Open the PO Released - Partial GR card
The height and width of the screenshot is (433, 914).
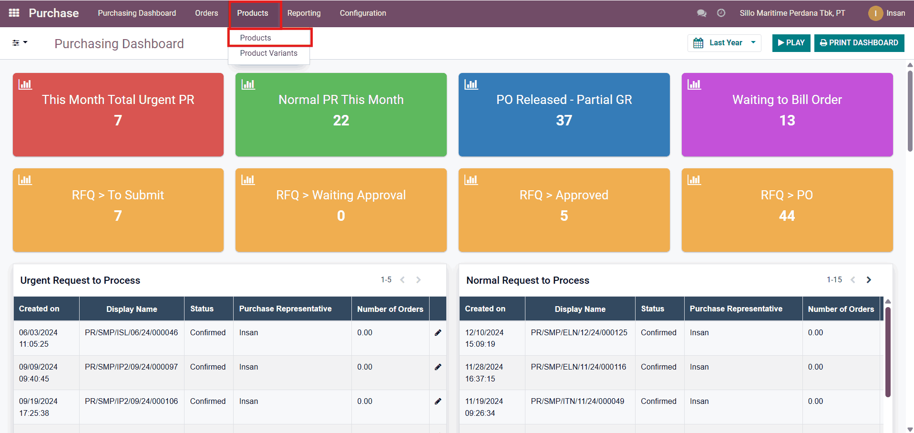click(564, 114)
